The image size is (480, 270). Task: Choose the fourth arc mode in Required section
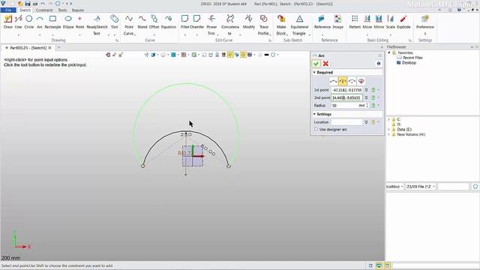click(361, 82)
